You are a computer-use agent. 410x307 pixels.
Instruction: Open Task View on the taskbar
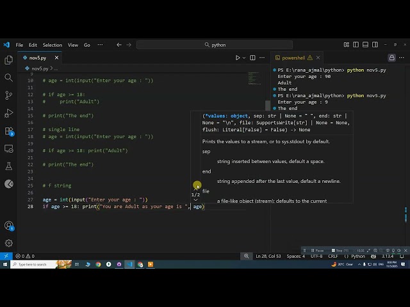point(77,264)
